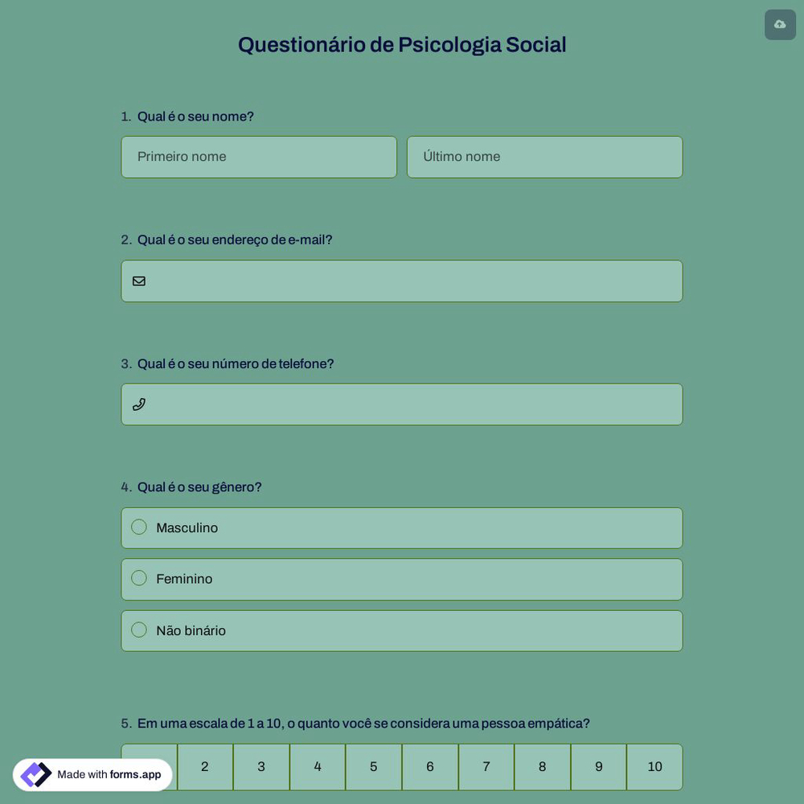Image resolution: width=804 pixels, height=804 pixels.
Task: Click the envelope icon in the e-mail field
Action: pyautogui.click(x=137, y=279)
